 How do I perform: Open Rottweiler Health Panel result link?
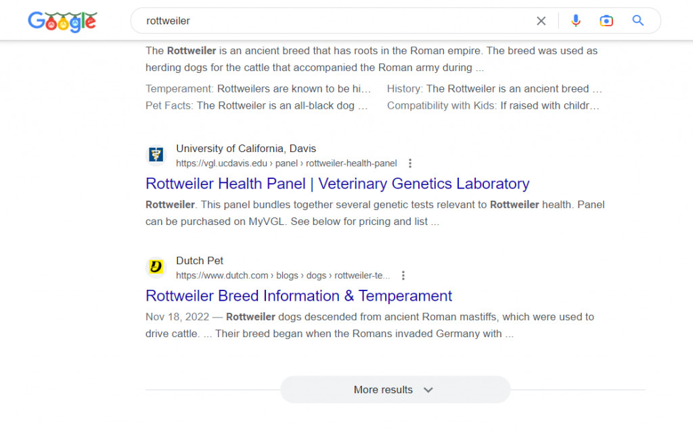click(337, 184)
